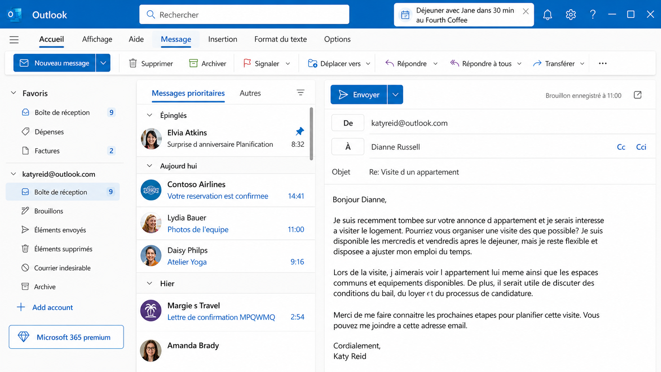Click the Archiver toolbar button

tap(208, 63)
